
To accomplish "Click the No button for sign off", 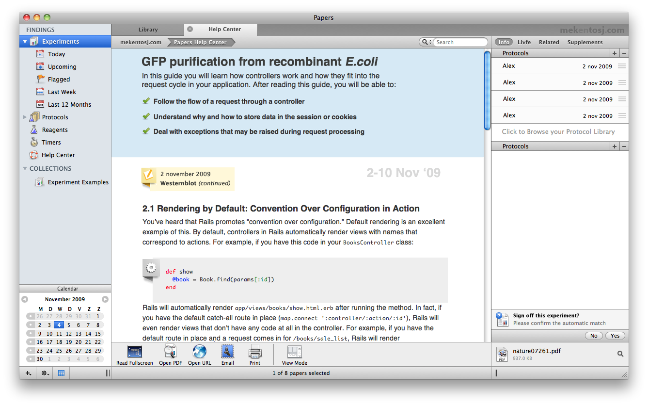I will [x=594, y=336].
